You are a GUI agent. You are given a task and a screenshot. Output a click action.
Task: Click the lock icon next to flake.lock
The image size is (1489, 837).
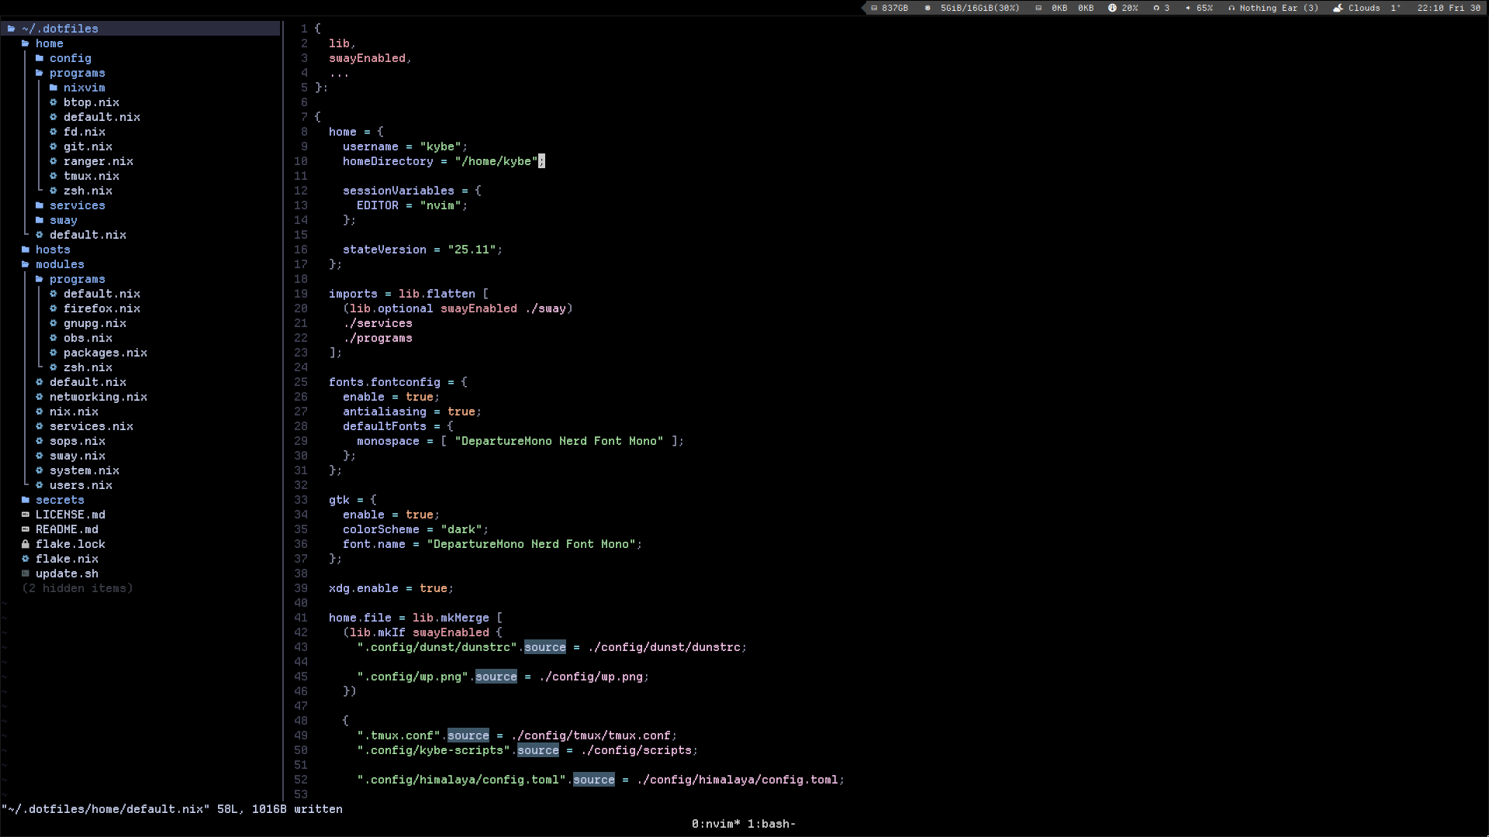point(26,544)
